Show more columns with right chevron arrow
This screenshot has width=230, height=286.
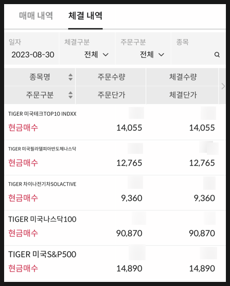pyautogui.click(x=223, y=86)
